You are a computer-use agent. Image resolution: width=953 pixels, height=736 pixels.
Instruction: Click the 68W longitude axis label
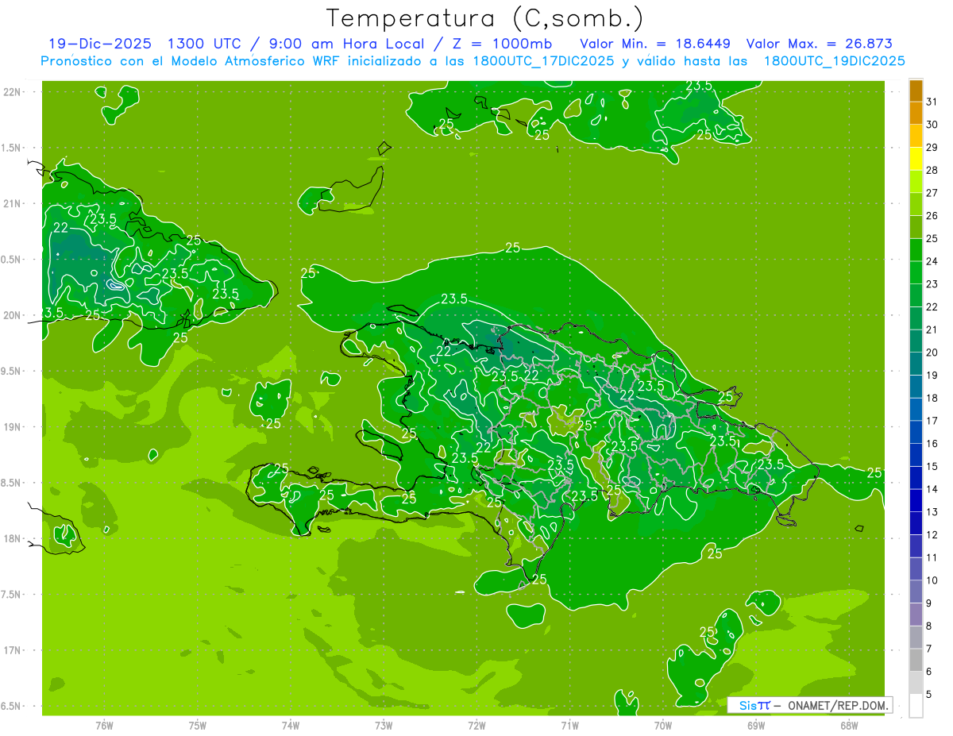848,724
